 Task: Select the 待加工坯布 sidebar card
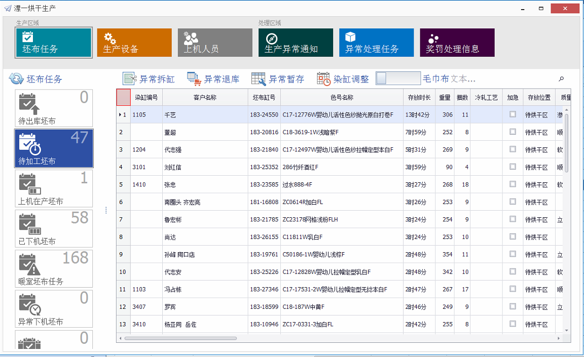pos(54,148)
